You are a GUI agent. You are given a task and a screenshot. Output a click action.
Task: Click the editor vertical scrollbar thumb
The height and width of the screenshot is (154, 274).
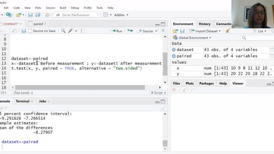[165, 64]
